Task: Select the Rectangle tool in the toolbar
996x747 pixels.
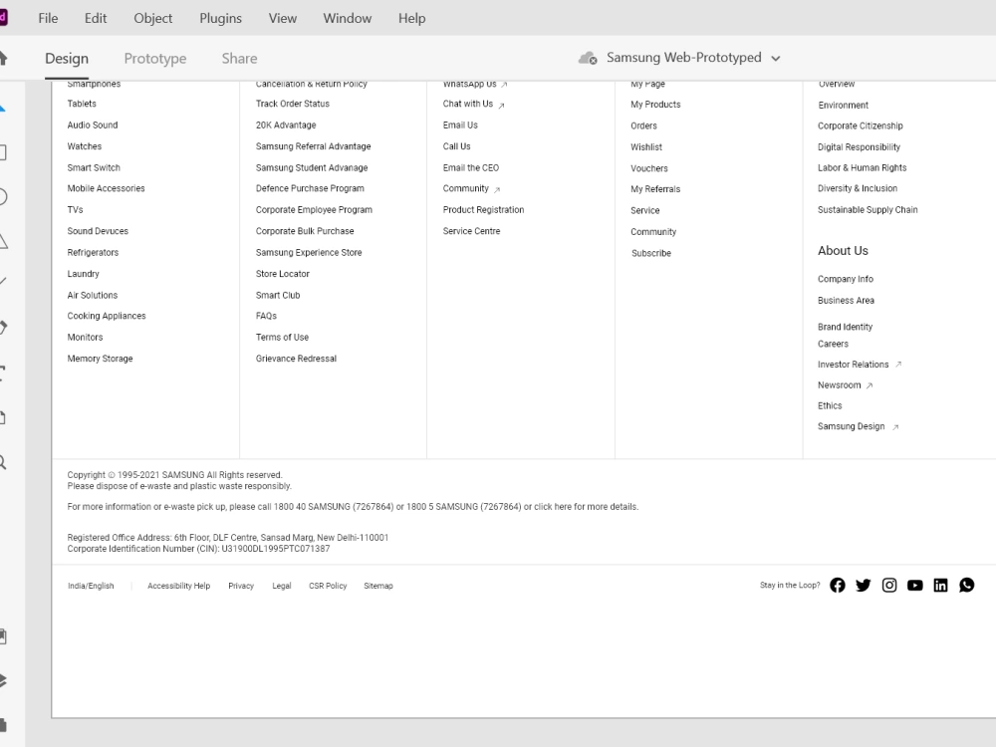Action: pyautogui.click(x=3, y=152)
